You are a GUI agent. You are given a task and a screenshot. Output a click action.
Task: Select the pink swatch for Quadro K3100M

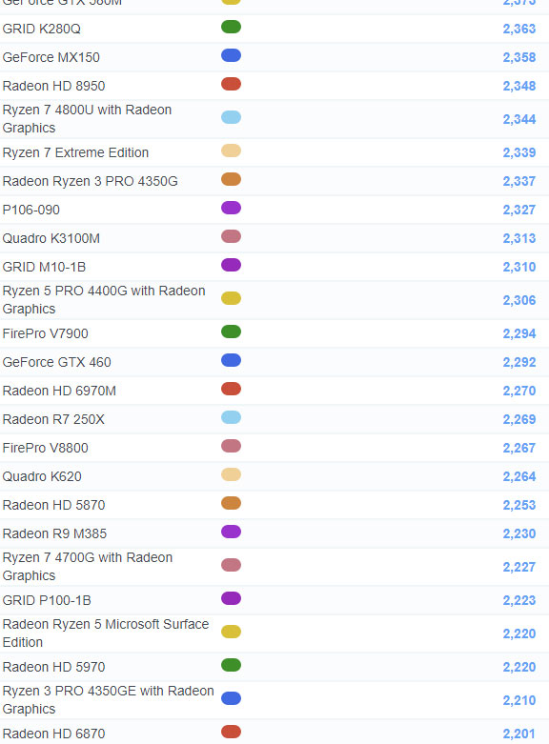click(231, 236)
